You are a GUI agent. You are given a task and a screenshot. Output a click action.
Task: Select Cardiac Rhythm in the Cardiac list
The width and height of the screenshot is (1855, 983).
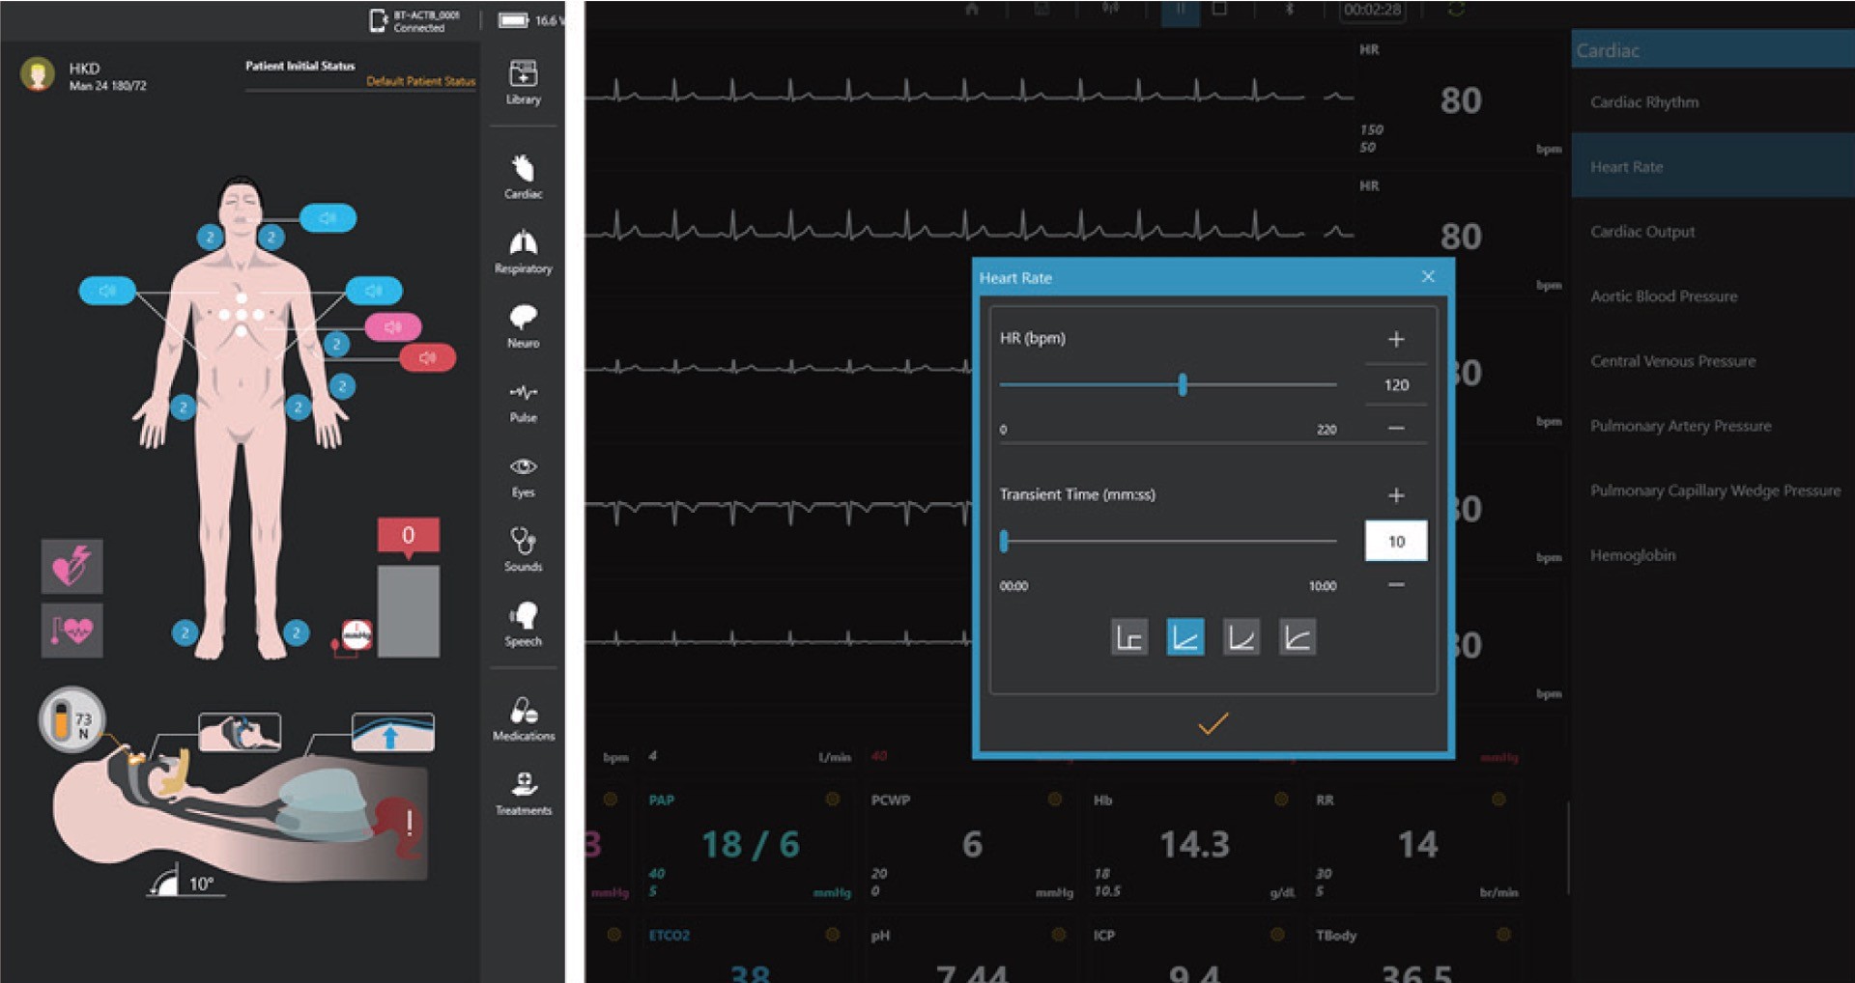(x=1713, y=101)
